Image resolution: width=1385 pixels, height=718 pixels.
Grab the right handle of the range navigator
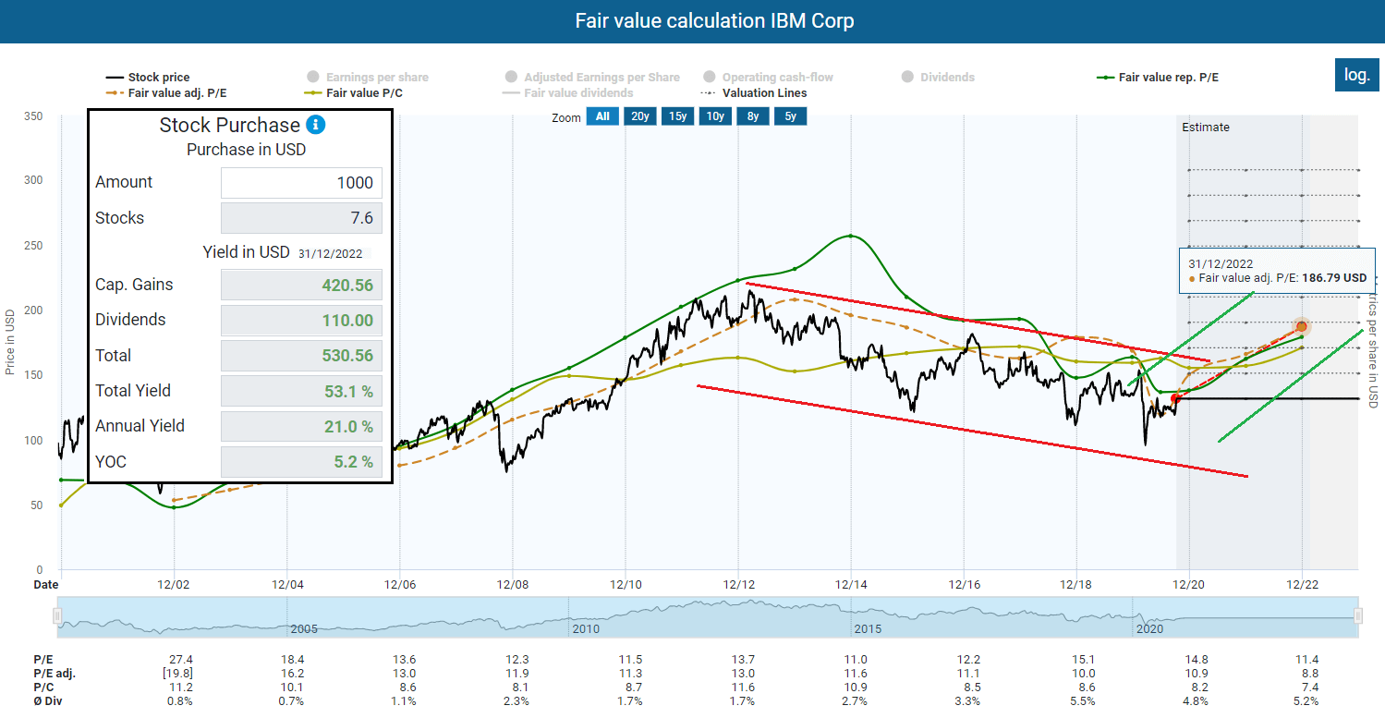click(1358, 615)
